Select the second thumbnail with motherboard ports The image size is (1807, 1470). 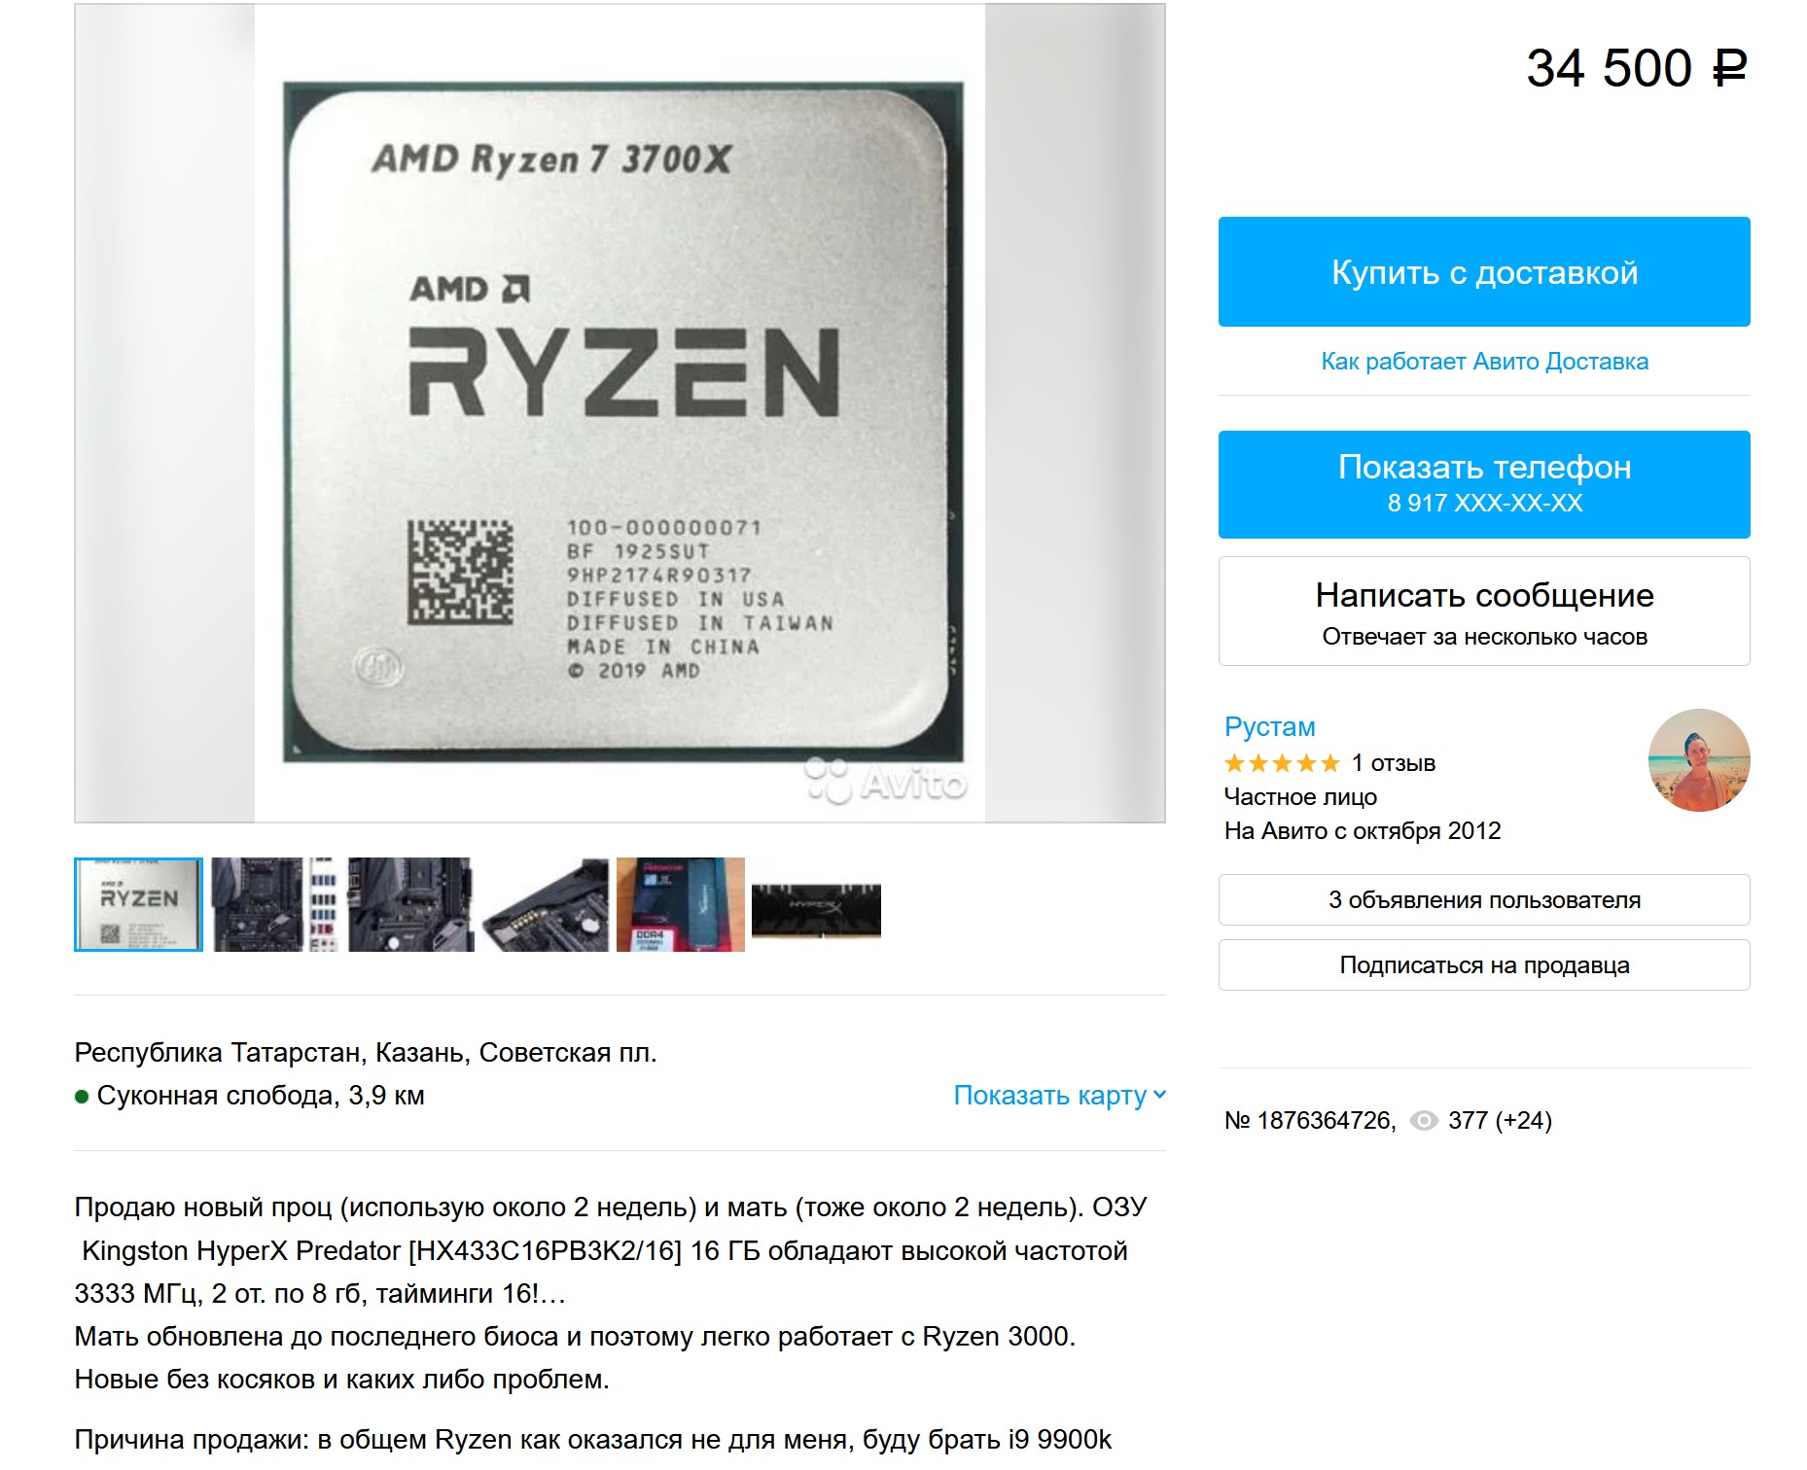[x=274, y=904]
